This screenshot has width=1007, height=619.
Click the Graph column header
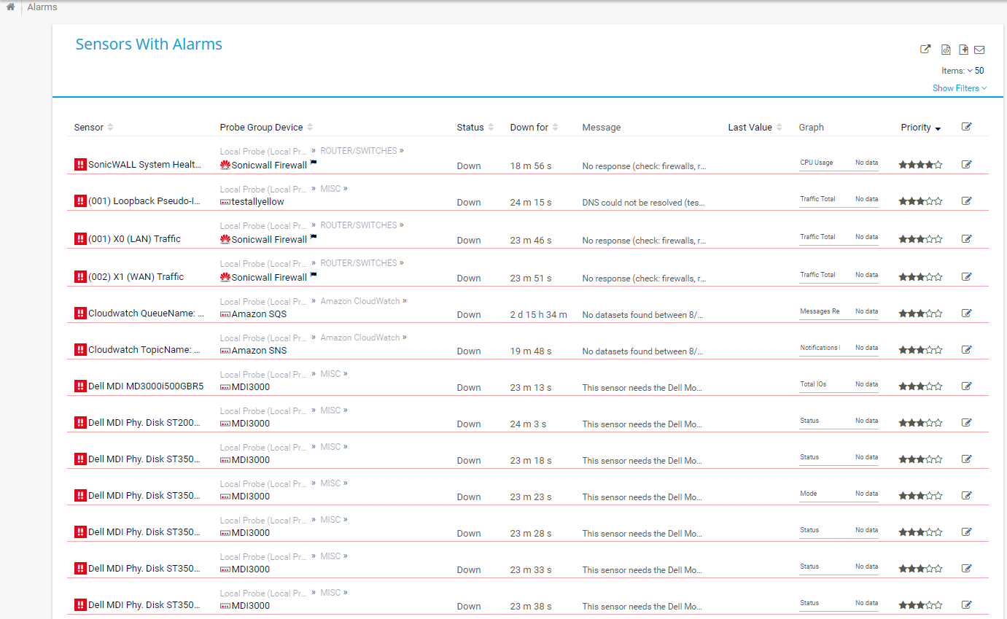click(811, 128)
